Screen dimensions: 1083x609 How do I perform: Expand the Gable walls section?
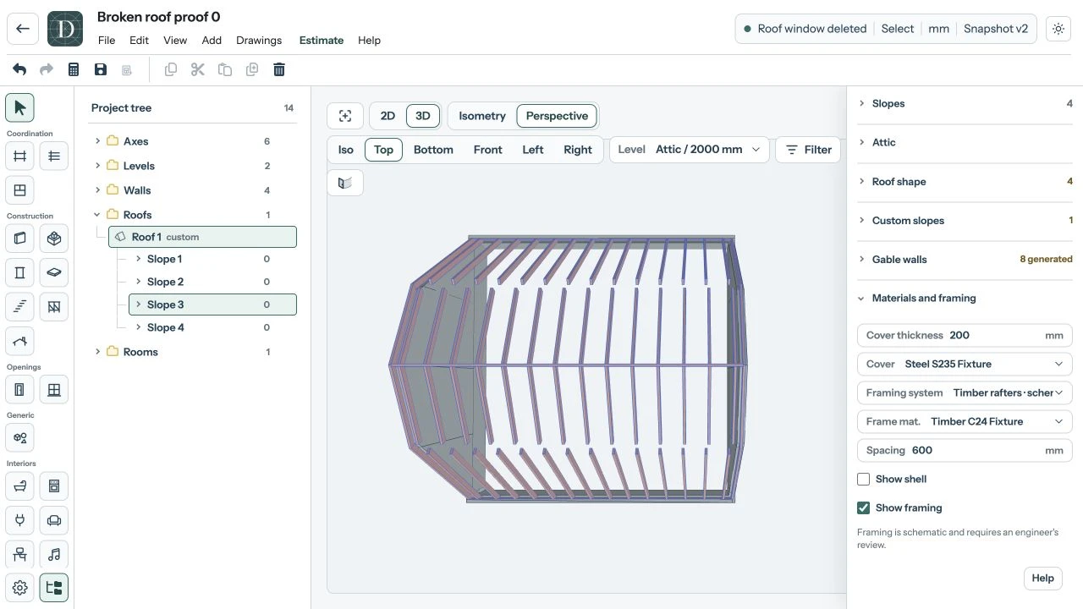point(965,260)
